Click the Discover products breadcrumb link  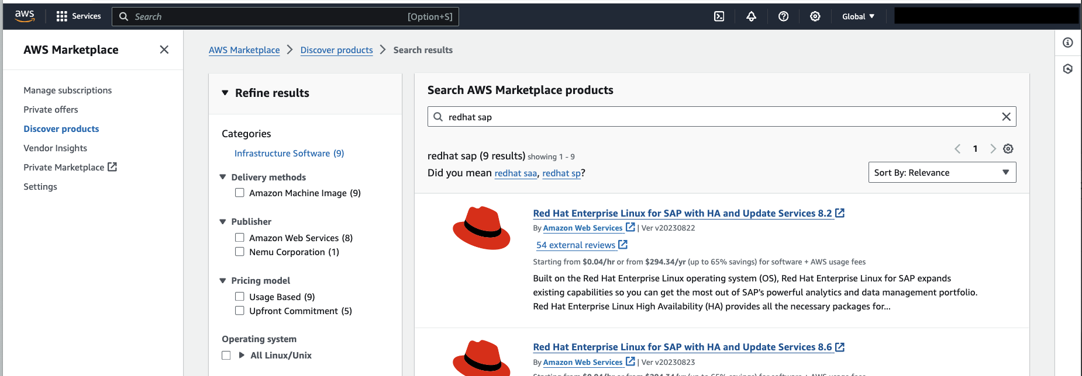(336, 50)
